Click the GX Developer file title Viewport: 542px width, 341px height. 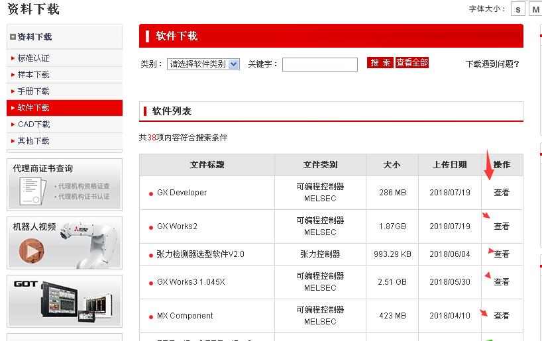click(x=182, y=193)
